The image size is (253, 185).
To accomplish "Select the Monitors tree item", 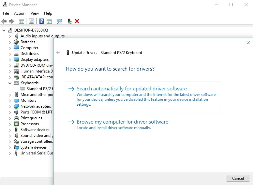I will (x=28, y=100).
